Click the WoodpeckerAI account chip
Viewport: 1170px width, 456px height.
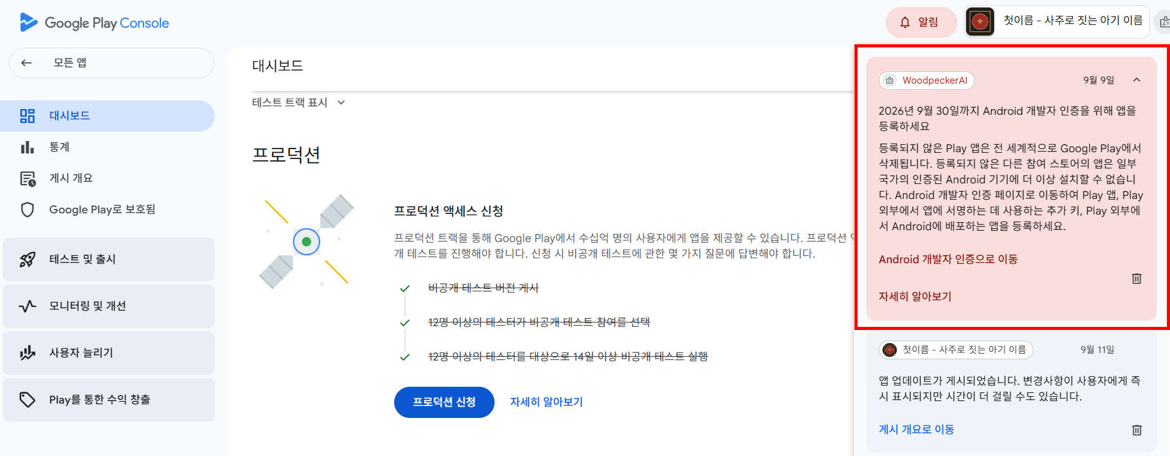(x=927, y=80)
